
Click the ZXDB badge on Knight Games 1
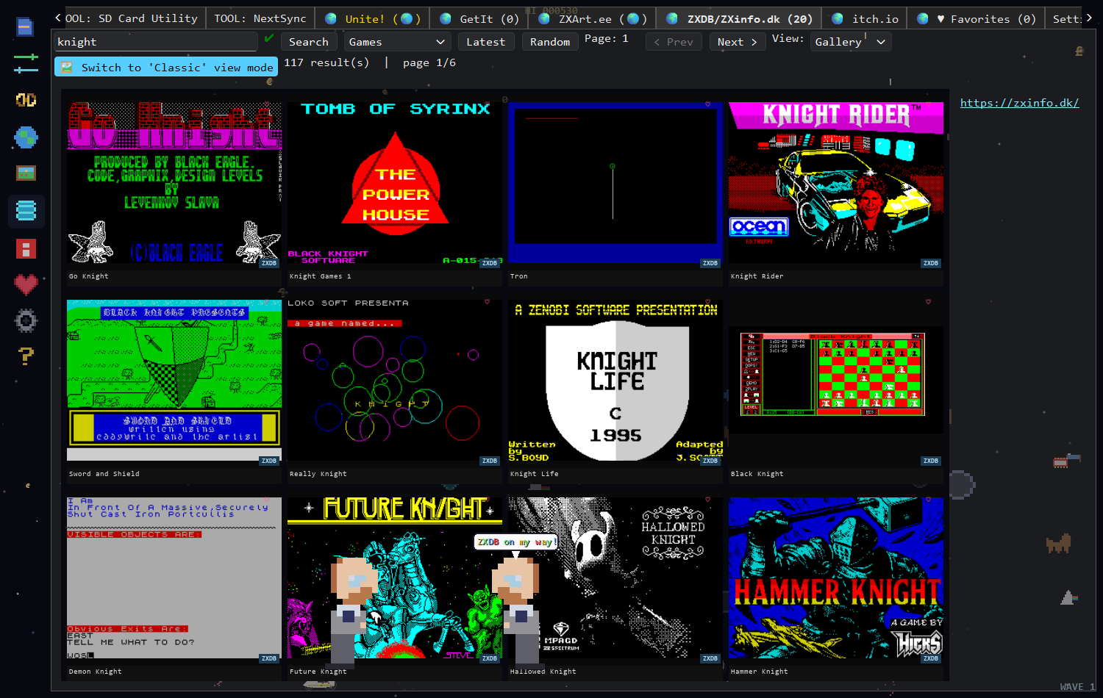click(490, 263)
